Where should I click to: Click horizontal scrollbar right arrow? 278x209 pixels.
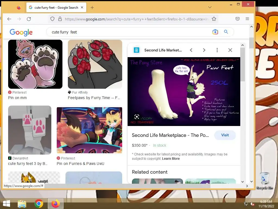coord(247,186)
